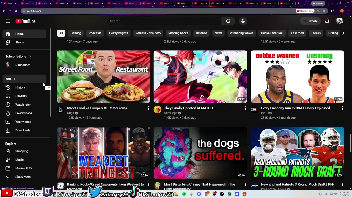Open the account avatar menu

coord(339,21)
